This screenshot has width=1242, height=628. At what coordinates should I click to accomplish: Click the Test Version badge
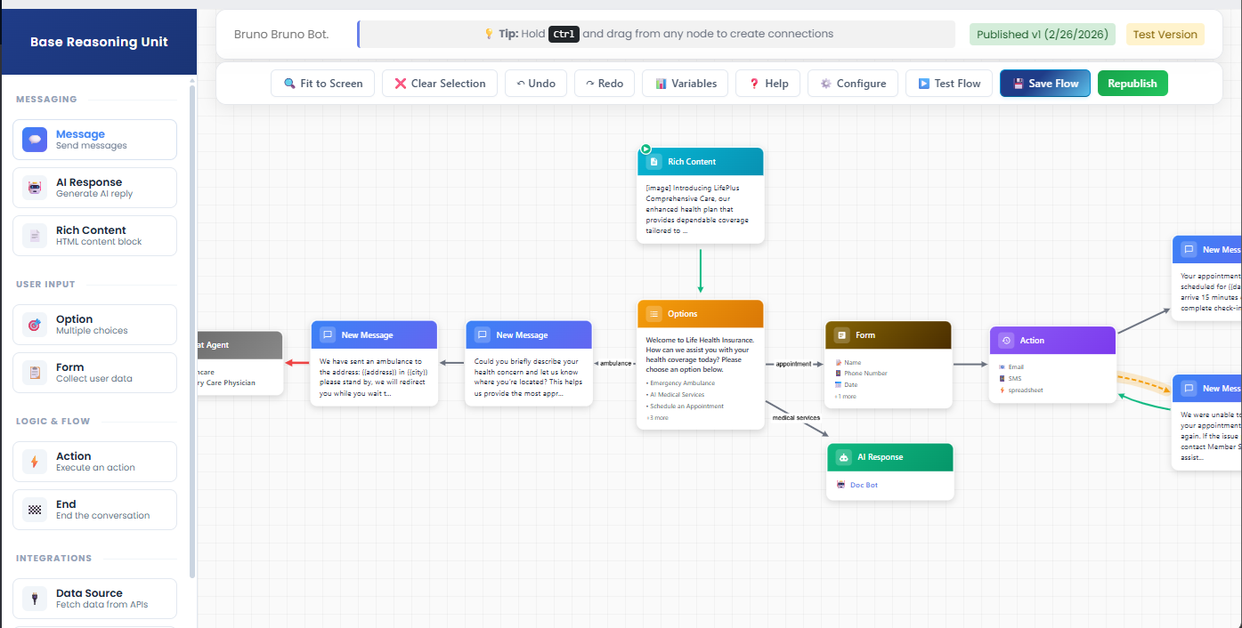pyautogui.click(x=1165, y=35)
